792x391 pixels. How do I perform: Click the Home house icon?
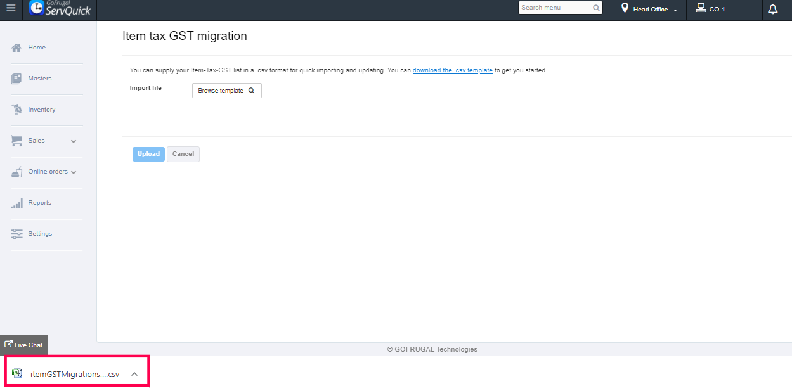tap(16, 48)
